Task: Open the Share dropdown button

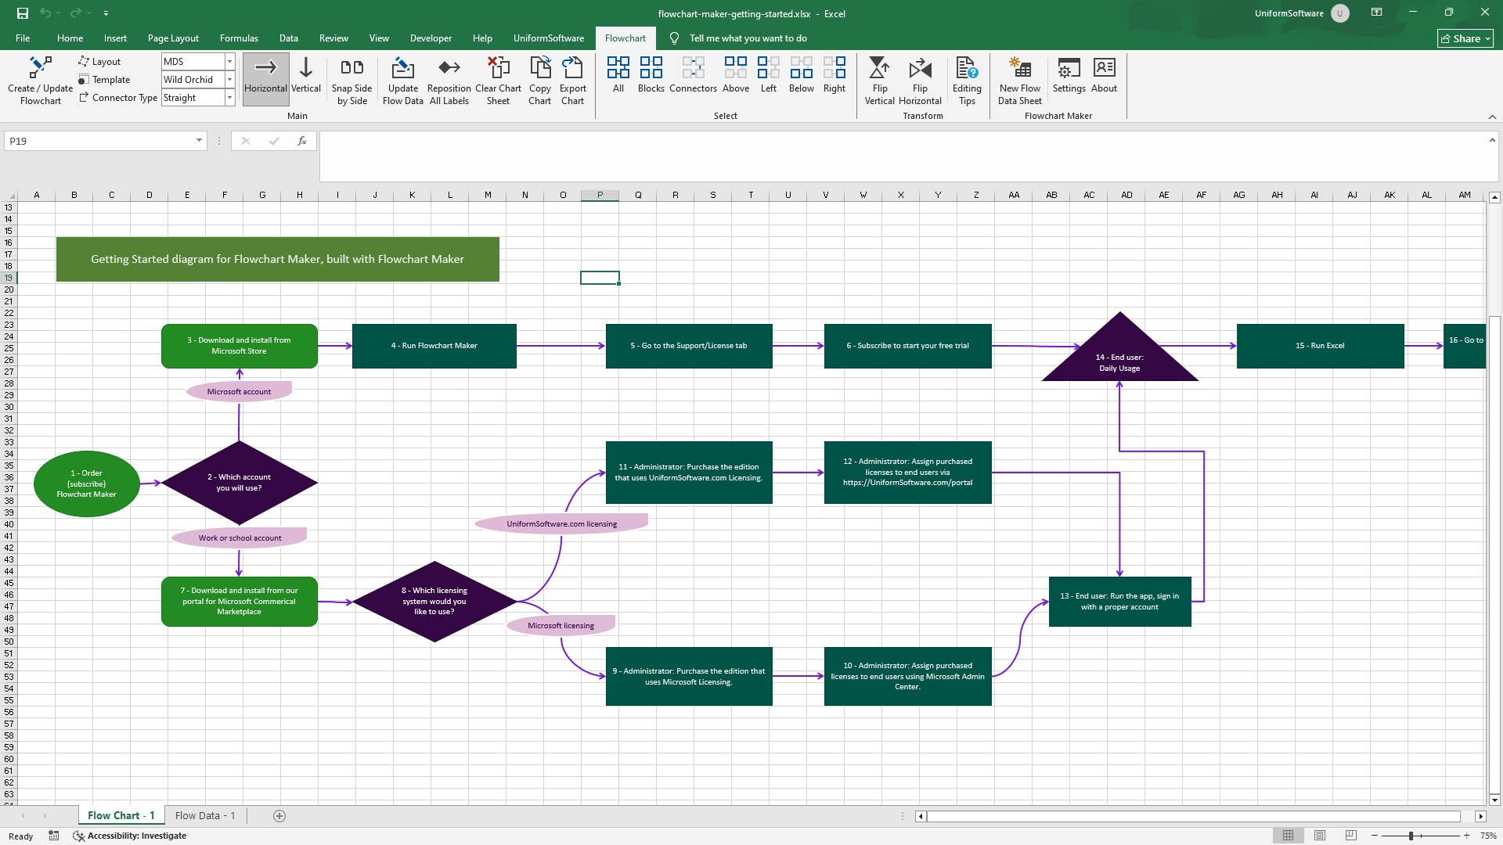Action: tap(1465, 38)
